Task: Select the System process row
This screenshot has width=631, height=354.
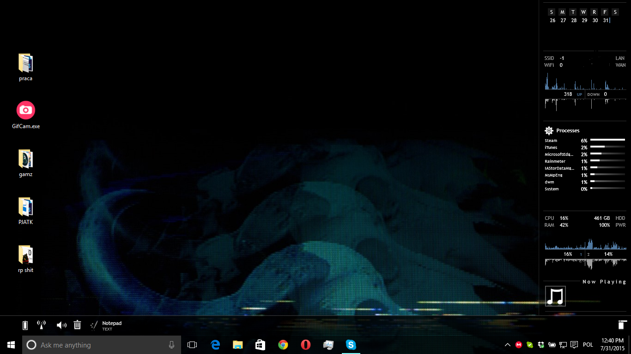Action: pos(585,189)
